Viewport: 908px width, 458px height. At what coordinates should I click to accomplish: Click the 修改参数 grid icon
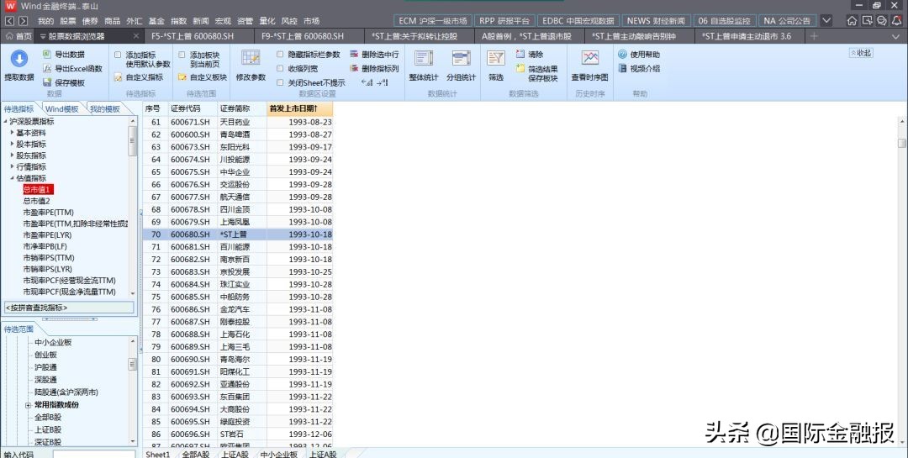point(251,59)
